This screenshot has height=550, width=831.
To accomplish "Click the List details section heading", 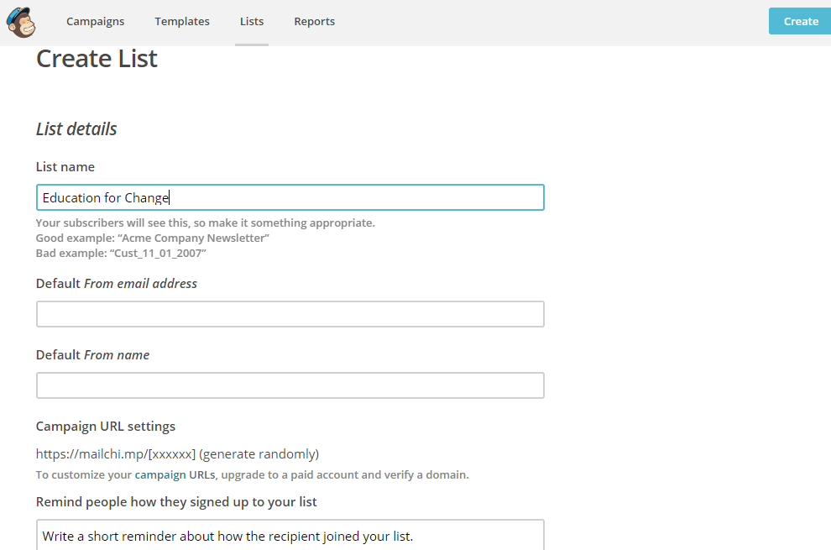I will coord(76,128).
